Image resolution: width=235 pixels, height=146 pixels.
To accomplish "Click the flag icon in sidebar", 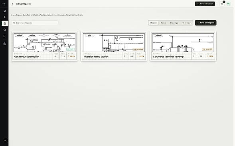I will click(x=5, y=36).
